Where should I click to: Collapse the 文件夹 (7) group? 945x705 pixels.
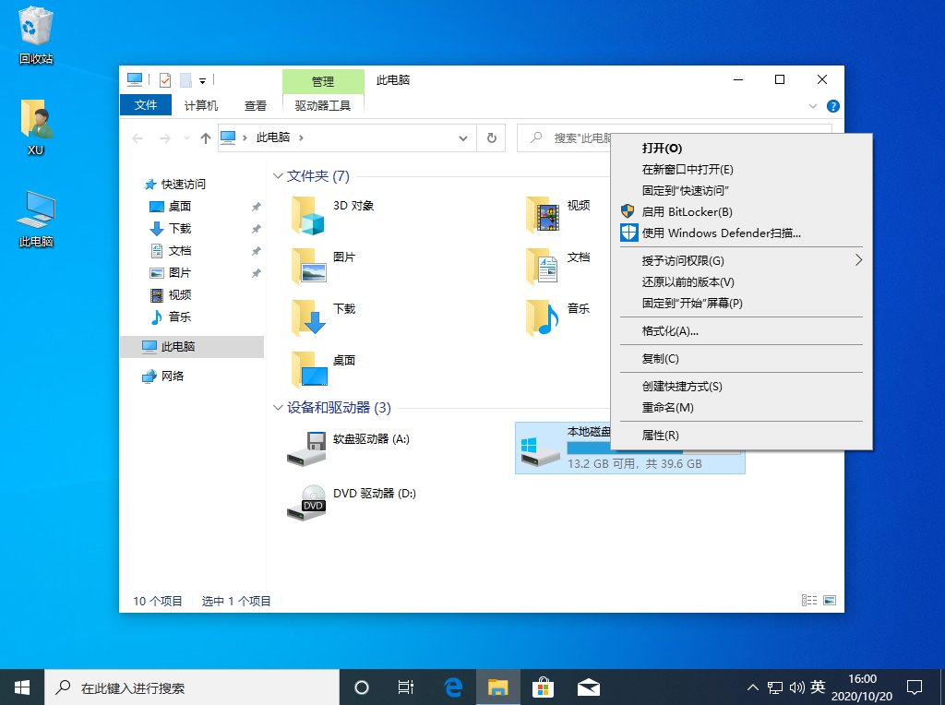coord(278,176)
